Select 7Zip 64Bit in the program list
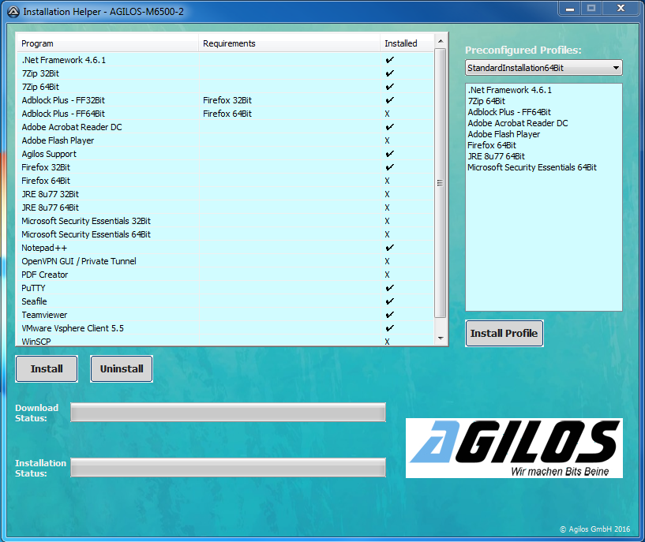Screen dimensions: 645x542 click(x=225, y=87)
